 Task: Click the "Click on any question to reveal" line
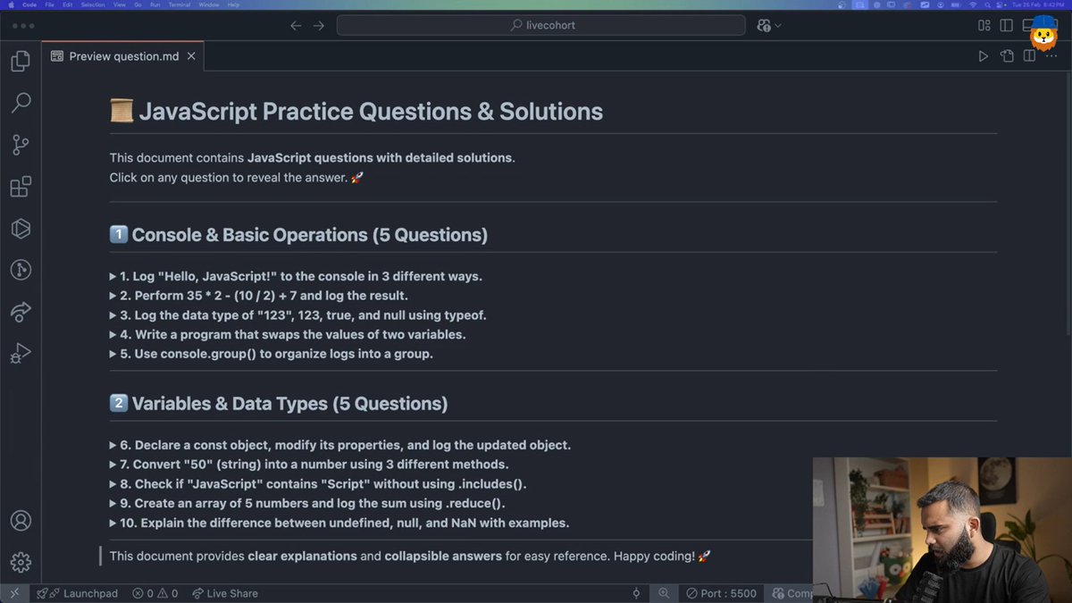pos(236,177)
